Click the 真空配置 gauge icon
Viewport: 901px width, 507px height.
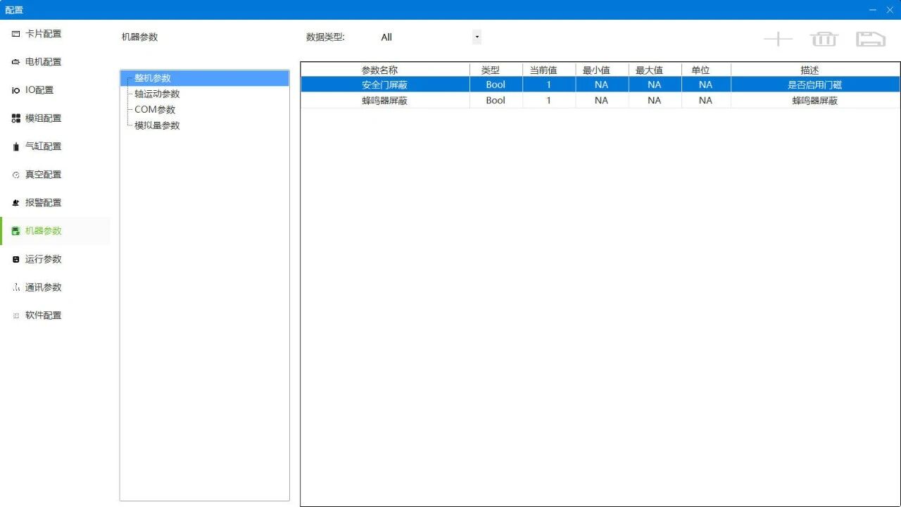[15, 175]
